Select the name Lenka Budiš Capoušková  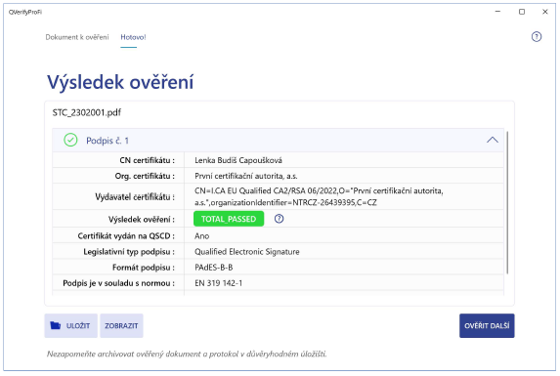[238, 160]
